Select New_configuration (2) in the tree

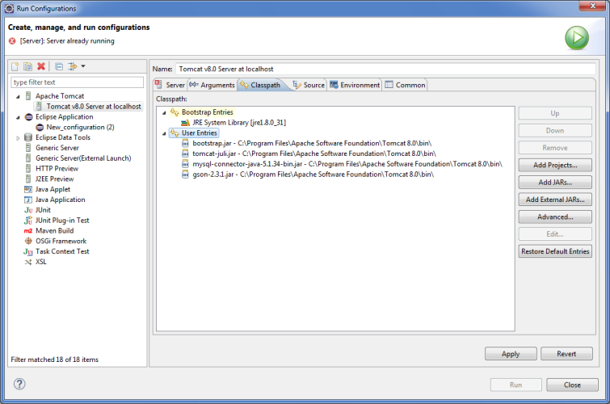tap(80, 128)
